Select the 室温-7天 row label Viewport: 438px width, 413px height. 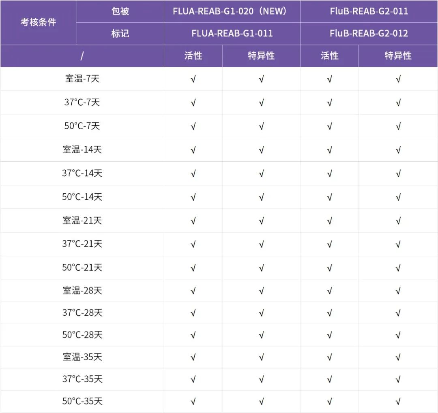coord(82,79)
